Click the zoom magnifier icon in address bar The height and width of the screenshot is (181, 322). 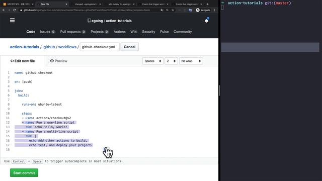(168, 10)
